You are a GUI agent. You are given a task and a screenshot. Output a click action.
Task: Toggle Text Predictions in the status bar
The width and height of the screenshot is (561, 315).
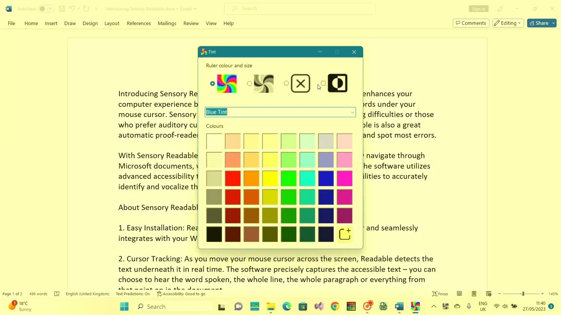tap(133, 294)
